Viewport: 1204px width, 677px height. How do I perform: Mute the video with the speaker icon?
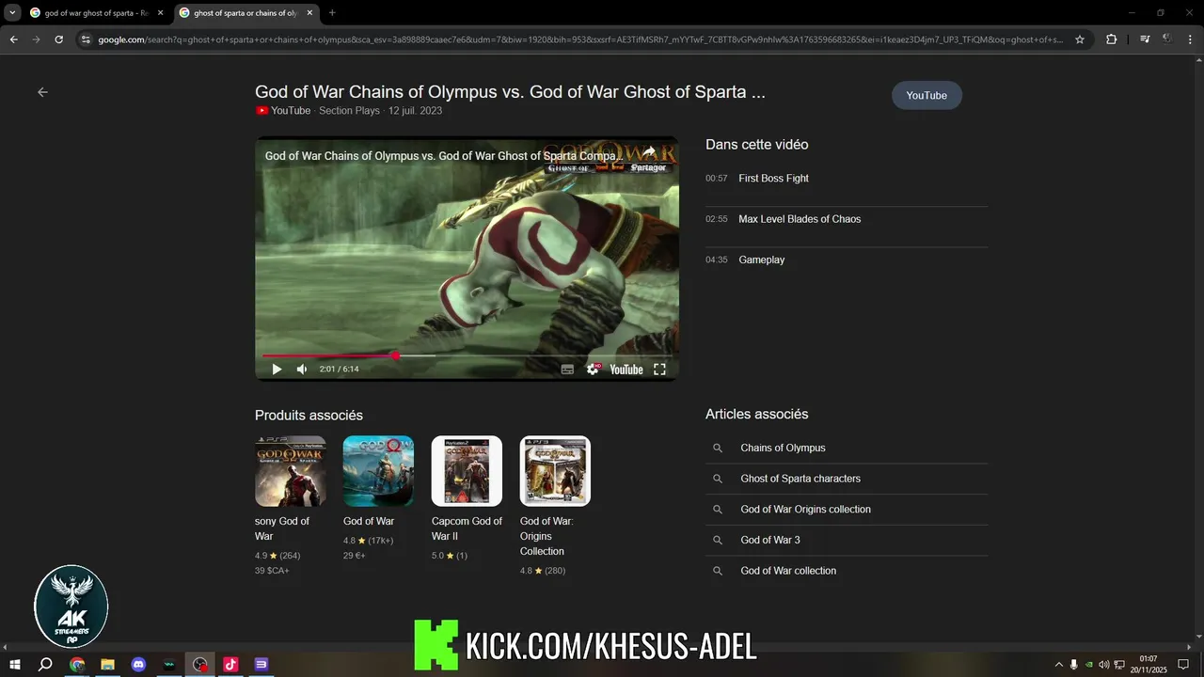[x=302, y=370]
